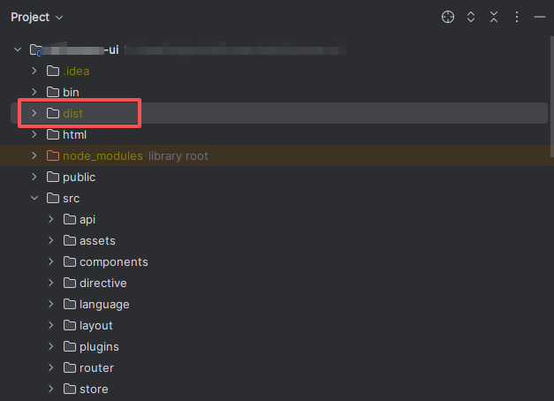Select the public folder
This screenshot has width=554, height=401.
tap(79, 177)
